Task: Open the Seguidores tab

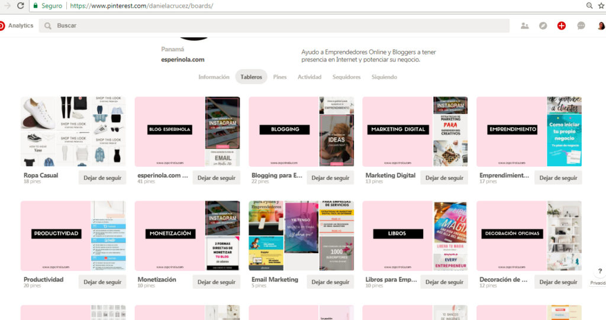Action: (x=346, y=77)
